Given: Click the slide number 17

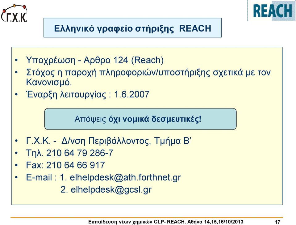Looking at the screenshot, I should tap(277, 222).
